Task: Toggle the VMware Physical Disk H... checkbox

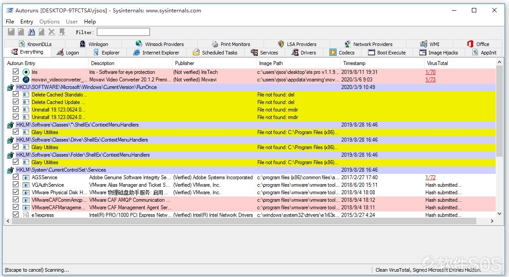Action: click(15, 192)
